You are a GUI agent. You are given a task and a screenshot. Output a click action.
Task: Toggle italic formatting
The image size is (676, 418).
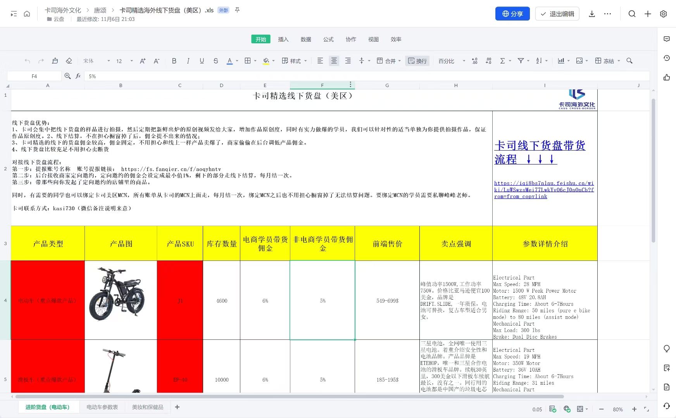[188, 61]
